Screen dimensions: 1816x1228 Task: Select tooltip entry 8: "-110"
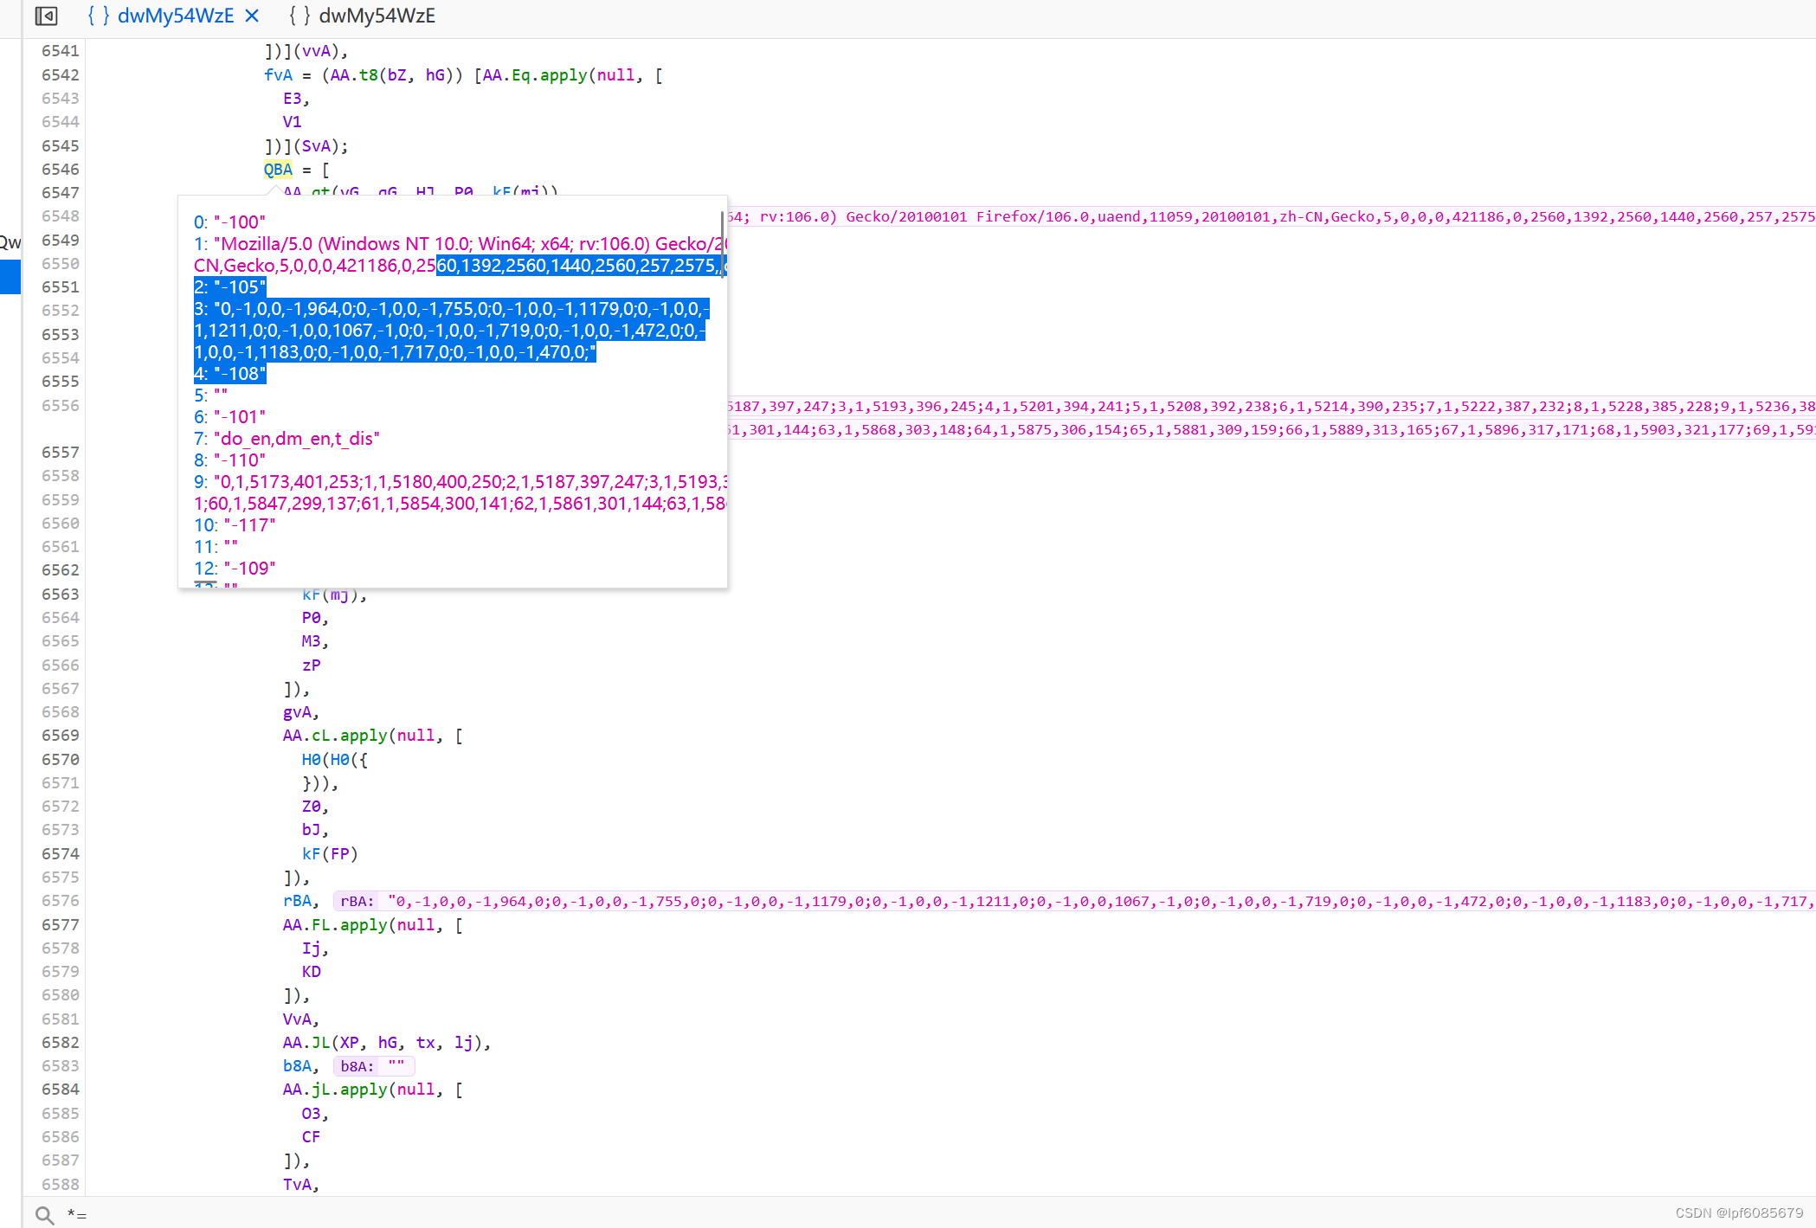[x=229, y=460]
